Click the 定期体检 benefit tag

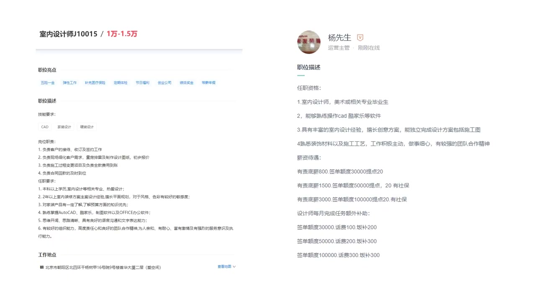(x=120, y=83)
